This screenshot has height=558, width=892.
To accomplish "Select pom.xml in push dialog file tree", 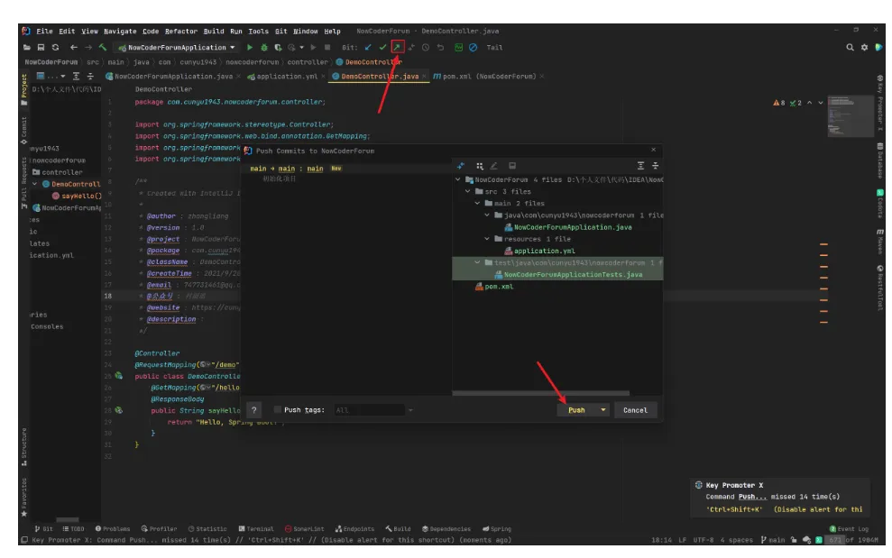I will 499,287.
